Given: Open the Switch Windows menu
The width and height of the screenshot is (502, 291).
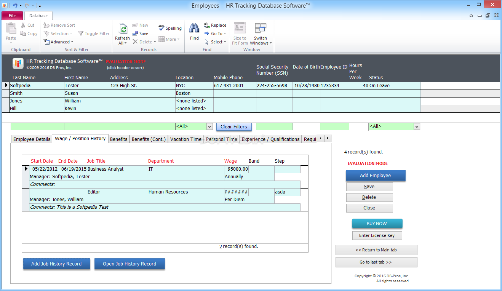Looking at the screenshot, I should (261, 34).
